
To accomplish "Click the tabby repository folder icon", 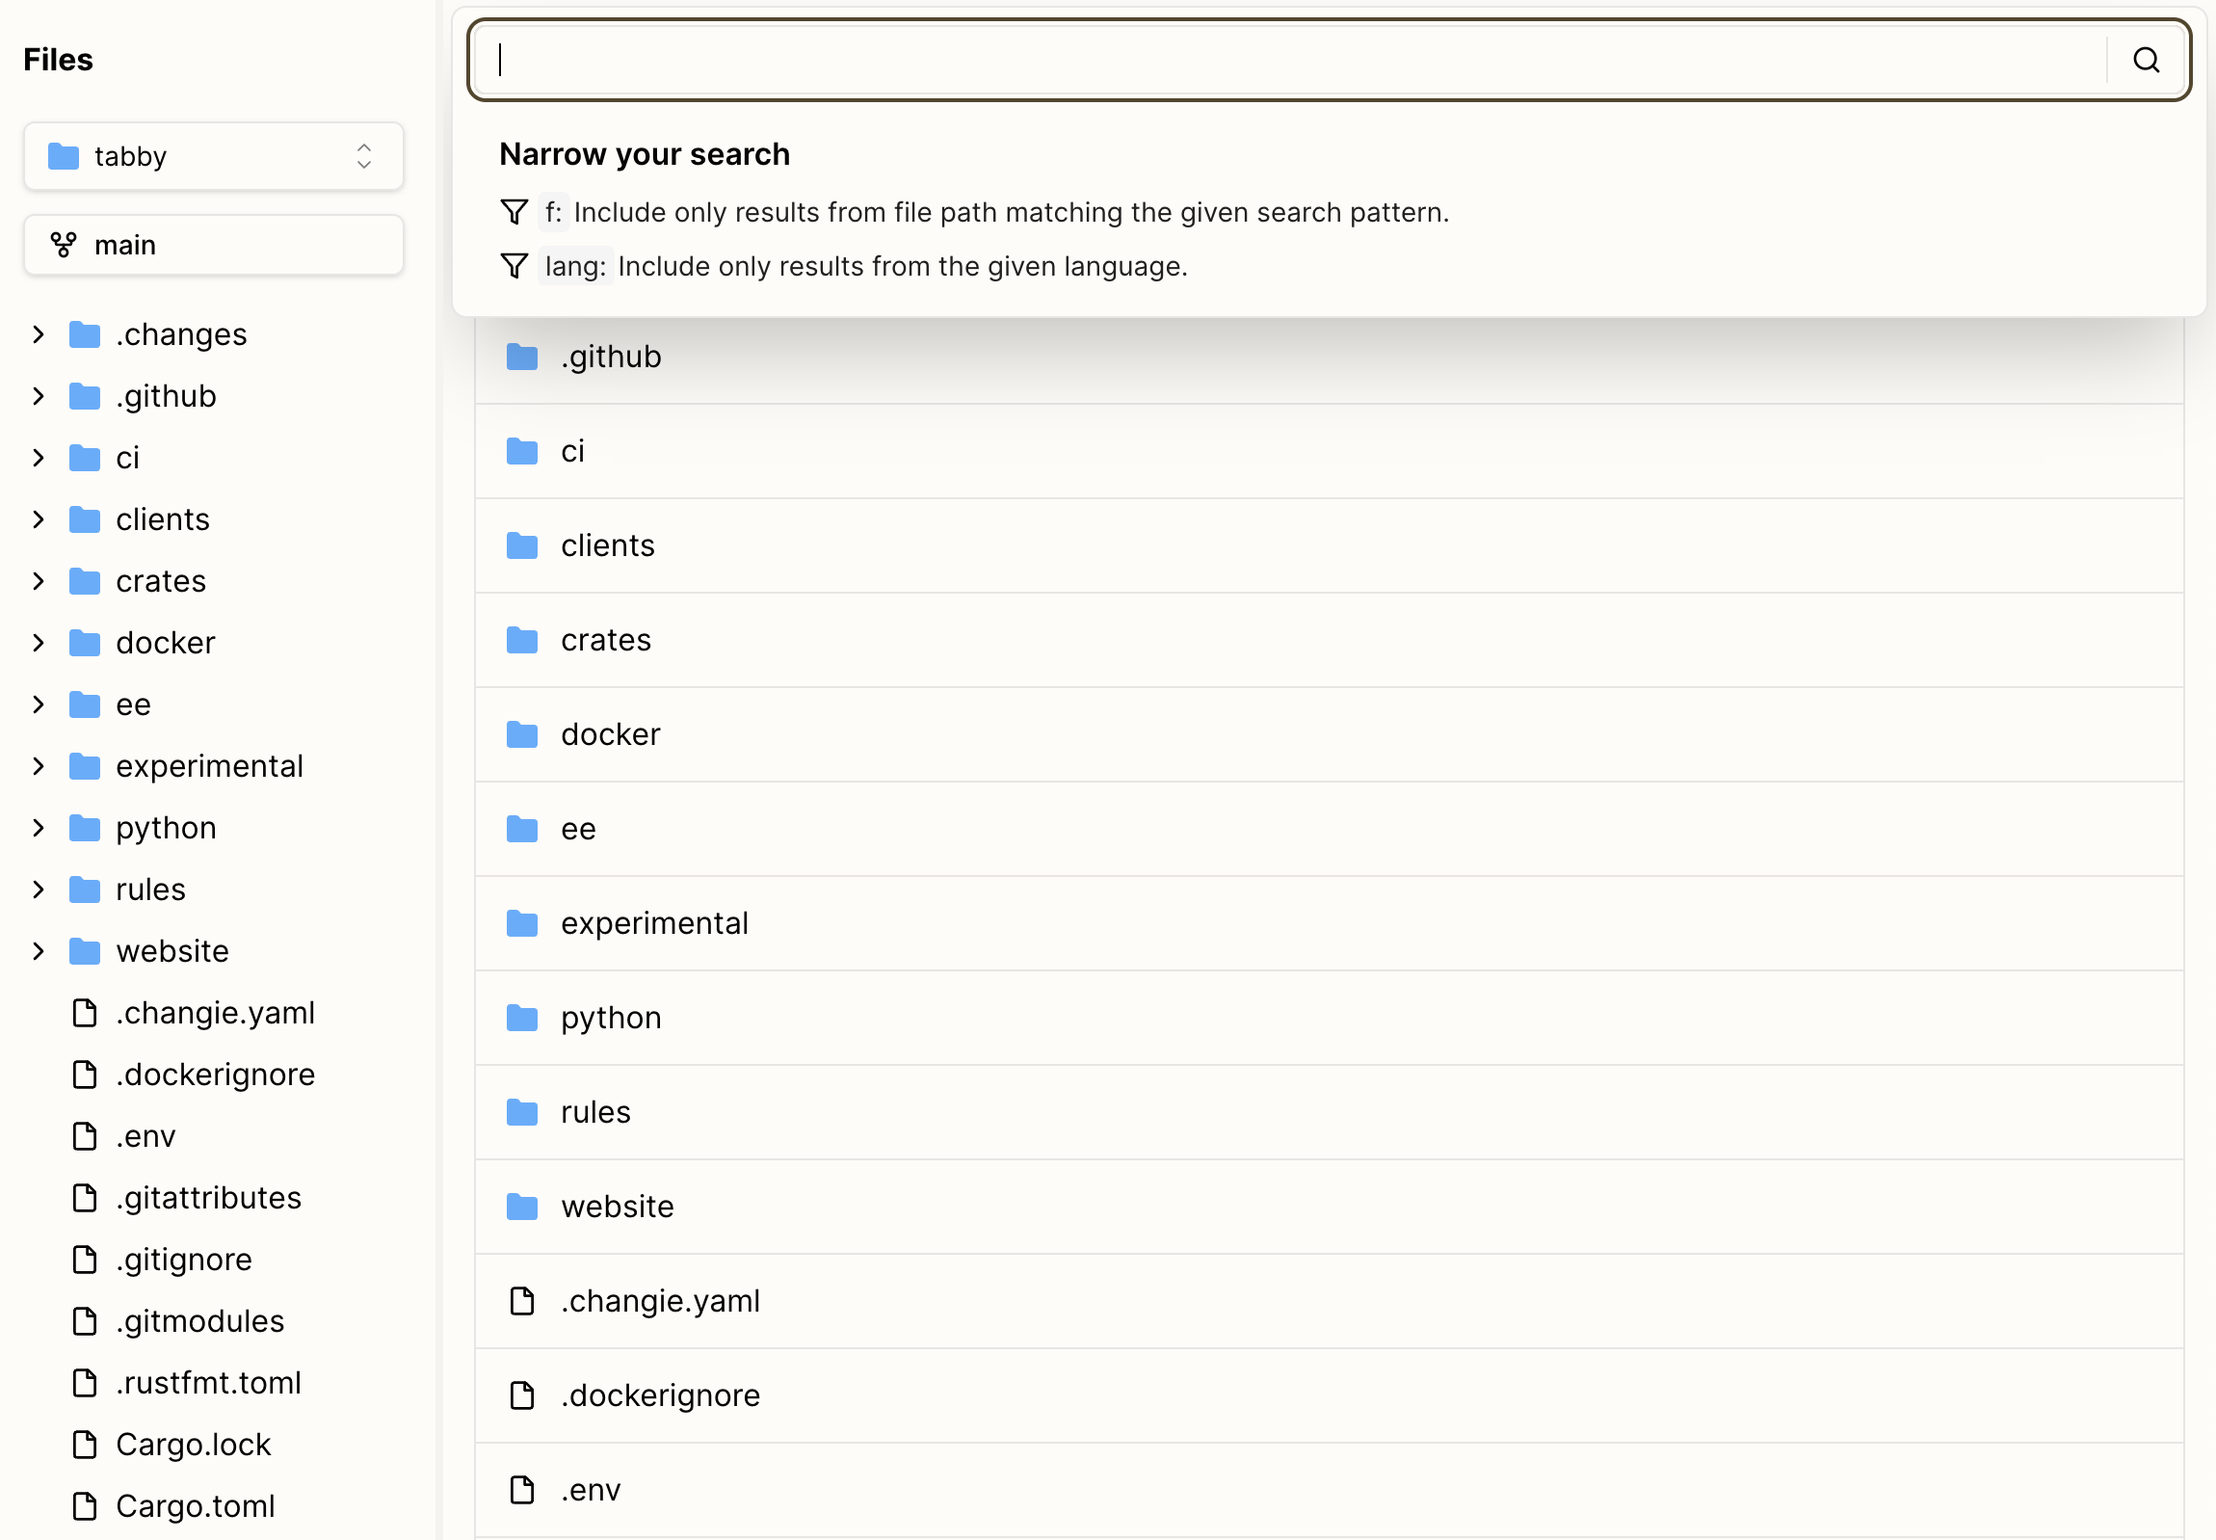I will pyautogui.click(x=64, y=156).
